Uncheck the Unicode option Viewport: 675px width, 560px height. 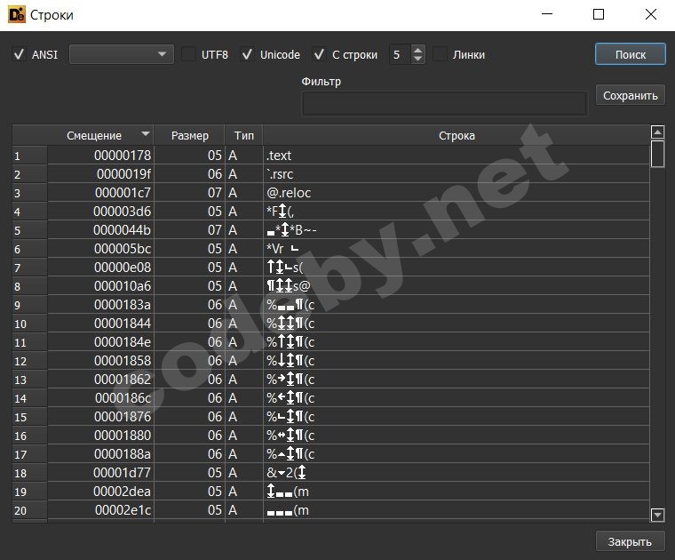[247, 55]
